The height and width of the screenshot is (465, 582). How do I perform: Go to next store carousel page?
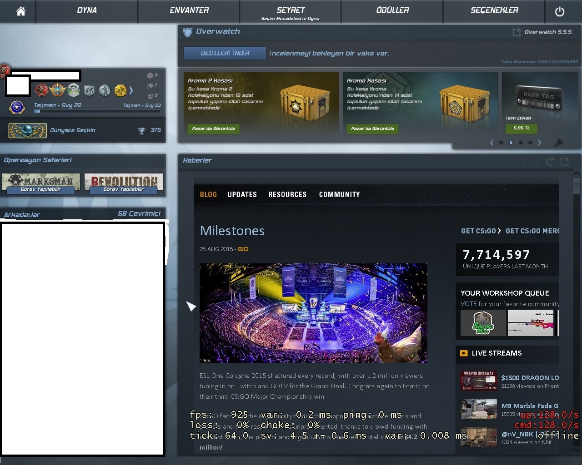pyautogui.click(x=540, y=143)
